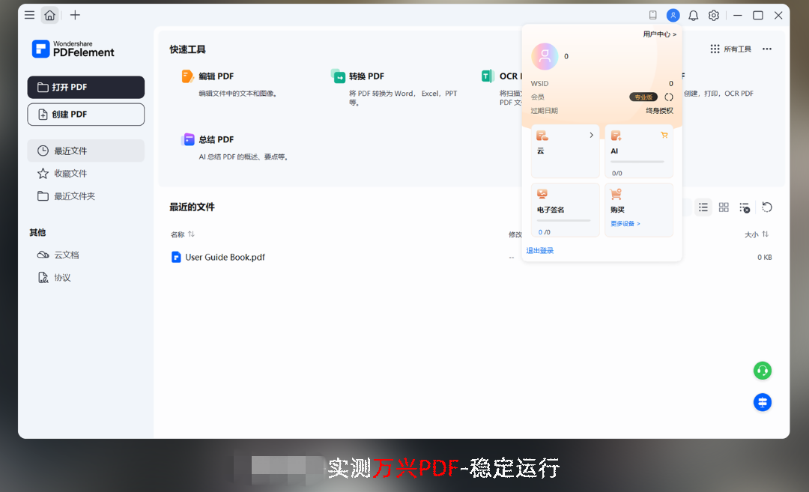The width and height of the screenshot is (809, 492).
Task: Add a new tab with plus
Action: click(x=76, y=15)
